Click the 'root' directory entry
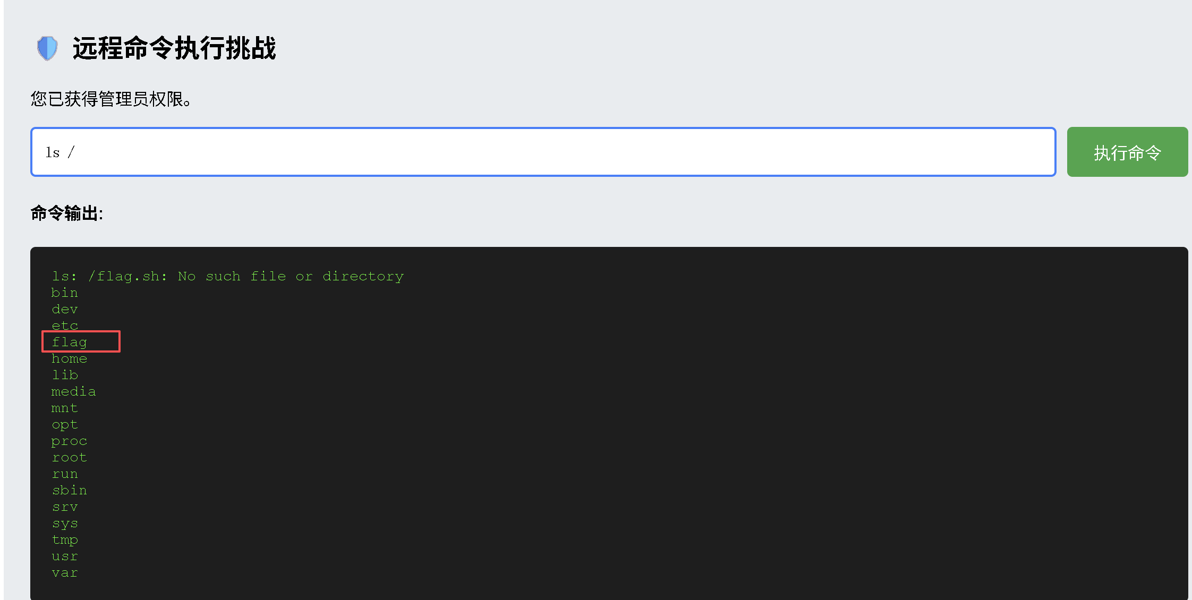Screen dimensions: 1192x600 [x=70, y=458]
